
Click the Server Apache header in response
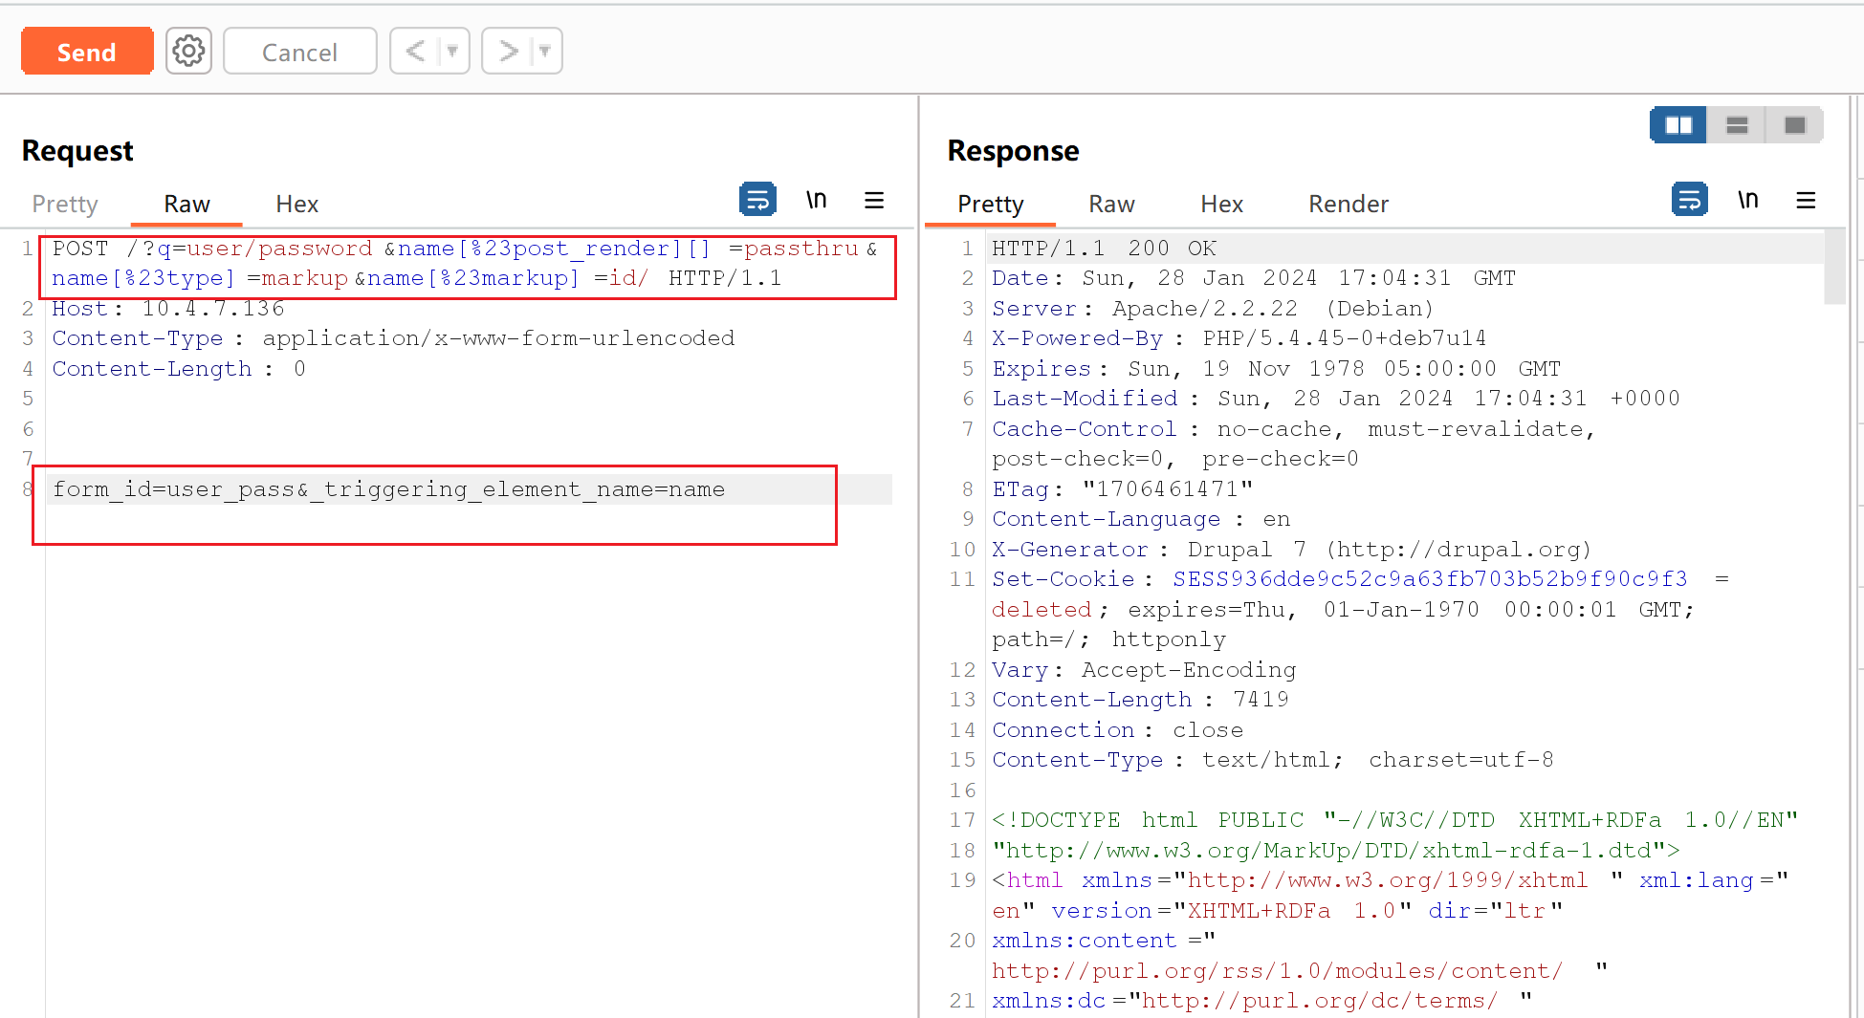tap(1213, 309)
